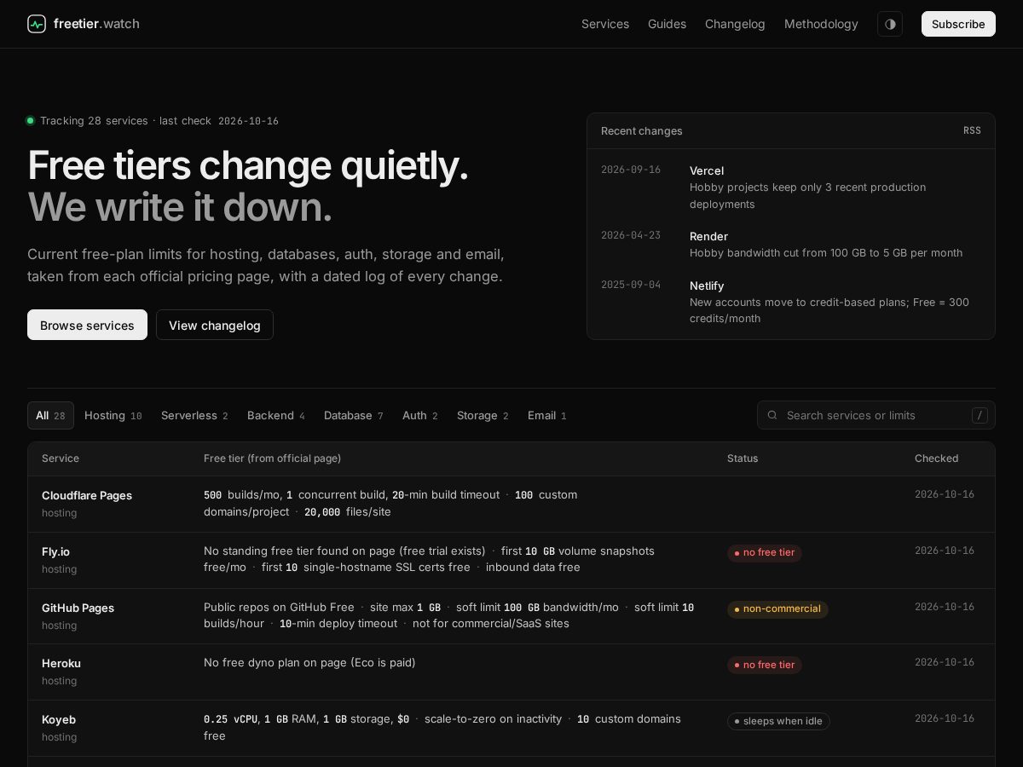The height and width of the screenshot is (767, 1023).
Task: Click Netlify change date 2025-09-04
Action: pyautogui.click(x=631, y=285)
